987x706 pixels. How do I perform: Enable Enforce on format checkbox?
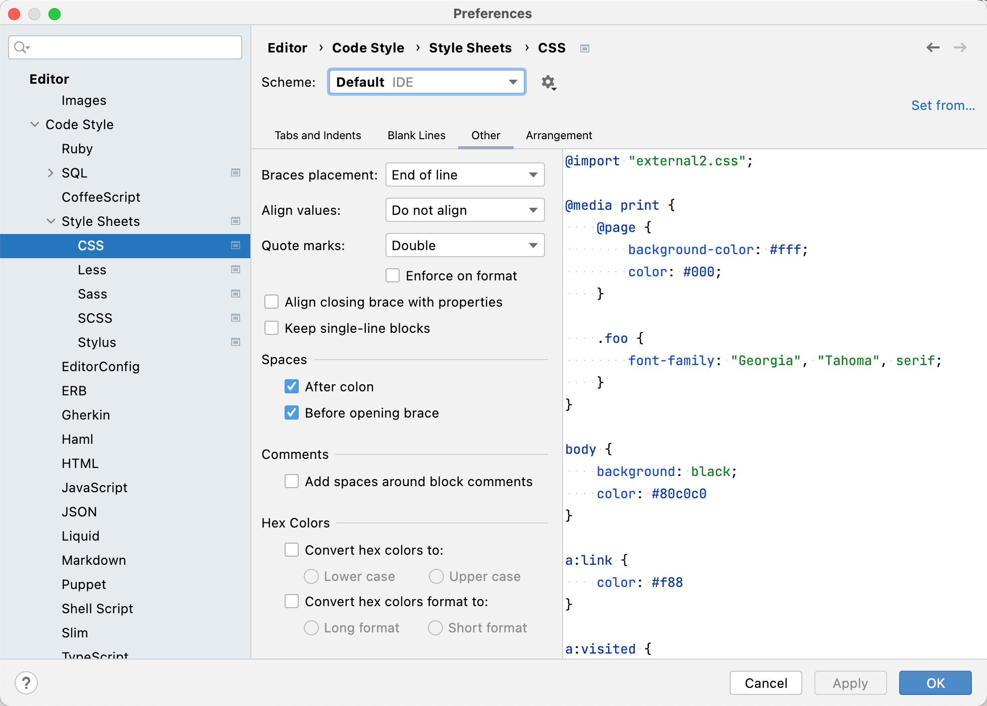point(393,275)
